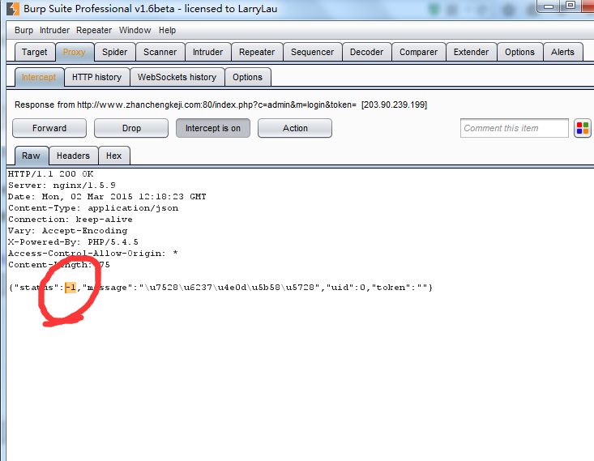Open the Burp menu

point(24,30)
